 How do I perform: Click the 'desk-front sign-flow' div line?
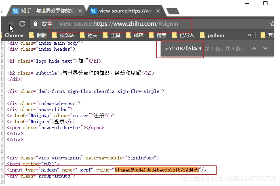(x=86, y=91)
